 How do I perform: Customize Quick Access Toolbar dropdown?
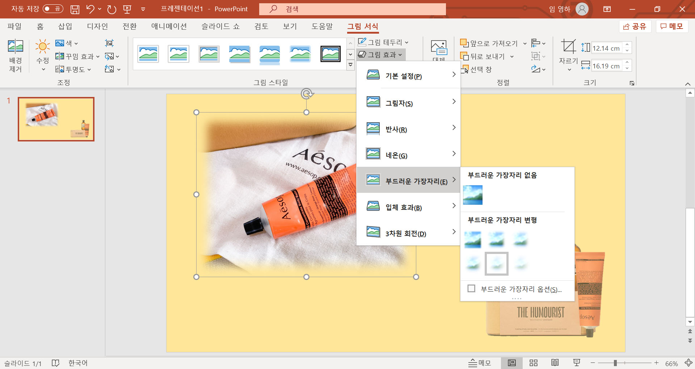[x=143, y=9]
